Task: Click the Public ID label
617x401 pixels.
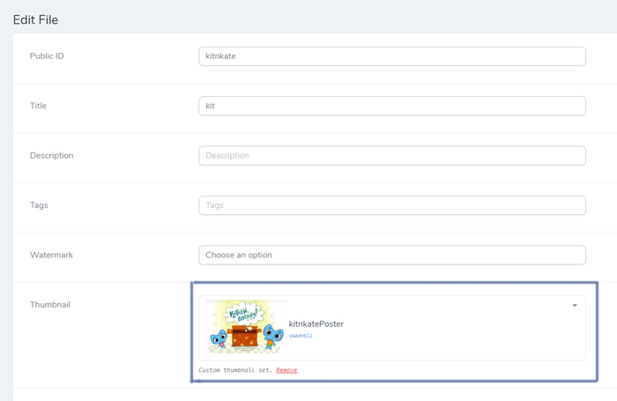Action: tap(47, 56)
